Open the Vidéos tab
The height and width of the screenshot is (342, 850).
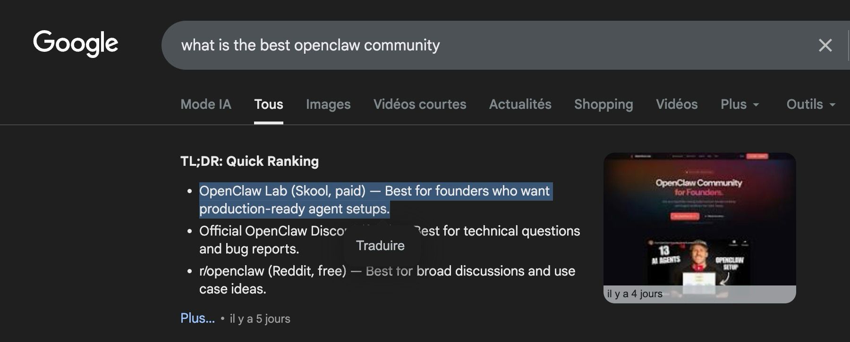click(677, 104)
